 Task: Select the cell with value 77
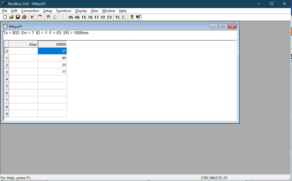click(x=52, y=72)
